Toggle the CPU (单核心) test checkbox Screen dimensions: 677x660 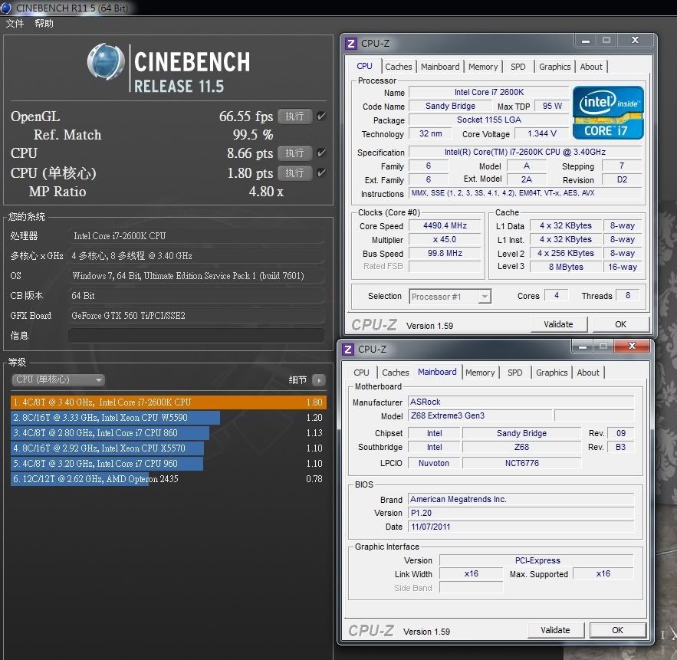tap(320, 172)
